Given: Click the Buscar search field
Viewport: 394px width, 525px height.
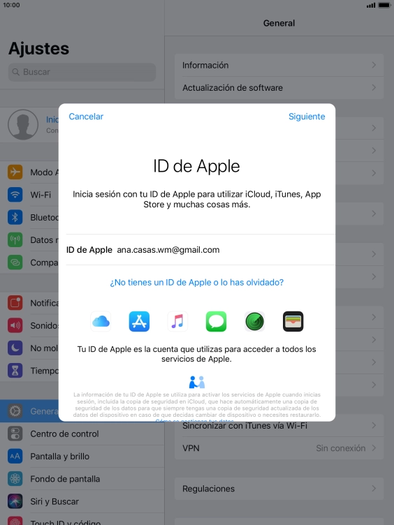Looking at the screenshot, I should click(x=82, y=72).
